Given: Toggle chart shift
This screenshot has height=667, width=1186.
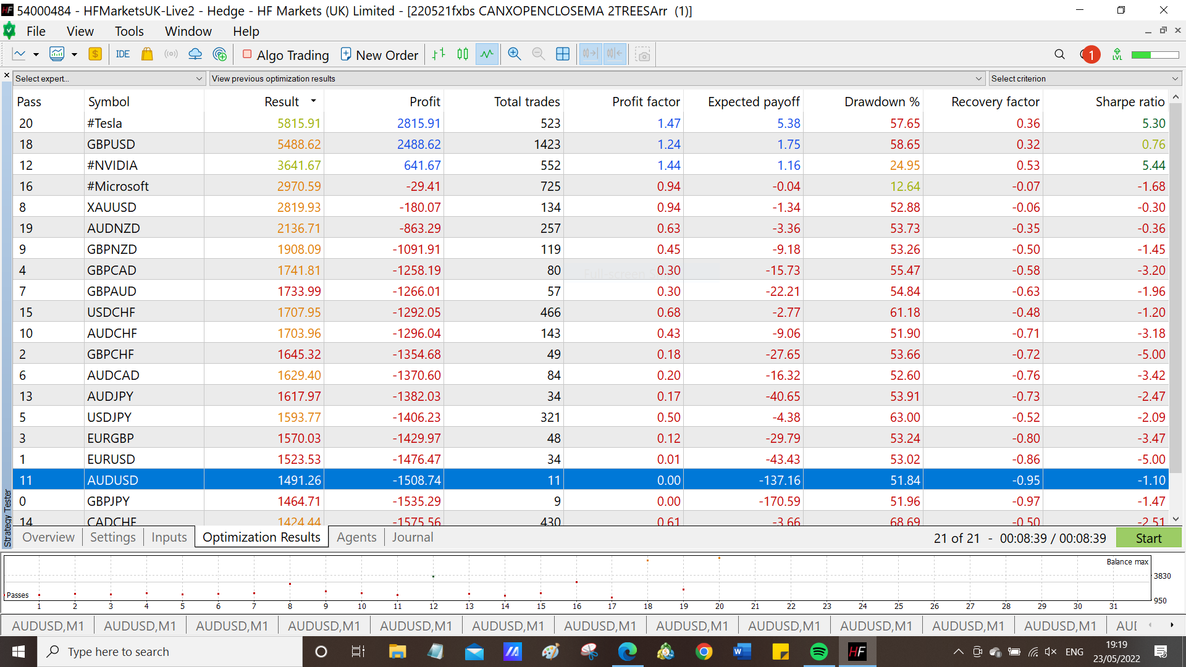Looking at the screenshot, I should pyautogui.click(x=615, y=54).
